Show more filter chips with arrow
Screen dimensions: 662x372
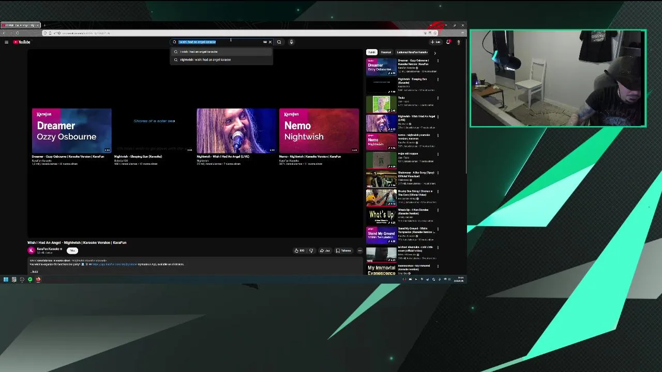(x=434, y=53)
